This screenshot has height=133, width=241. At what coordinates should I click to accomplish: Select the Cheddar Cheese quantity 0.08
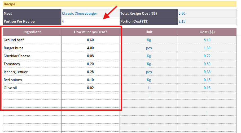(x=90, y=56)
